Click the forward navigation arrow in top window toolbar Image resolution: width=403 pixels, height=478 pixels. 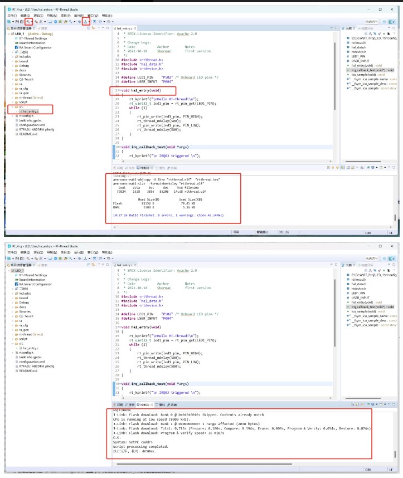click(x=109, y=22)
